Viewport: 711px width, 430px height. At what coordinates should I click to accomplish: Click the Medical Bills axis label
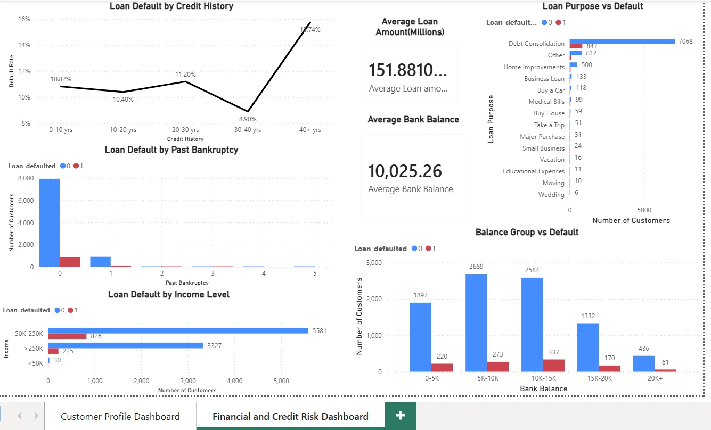pos(546,102)
